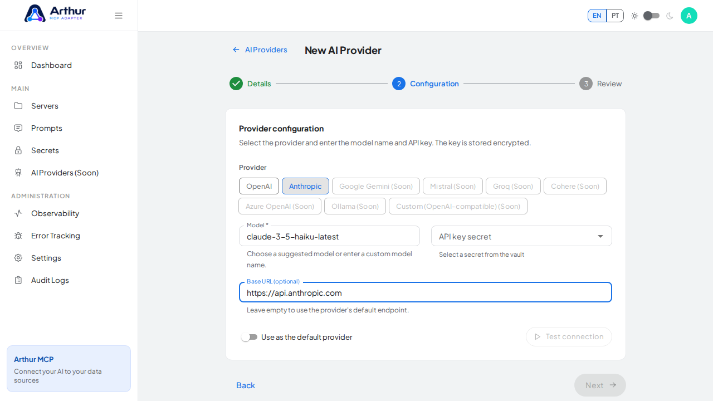This screenshot has height=401, width=713.
Task: Enable Use as the default provider switch
Action: point(249,337)
